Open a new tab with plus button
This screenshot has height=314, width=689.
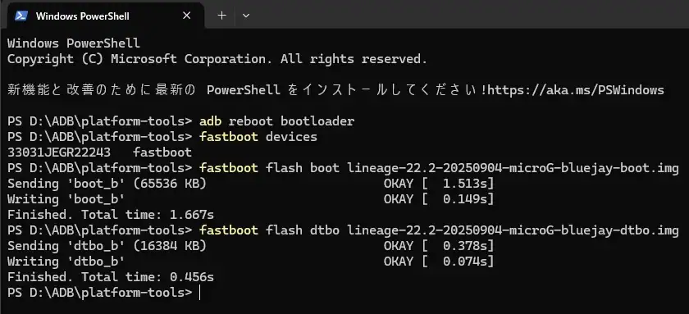tap(222, 16)
